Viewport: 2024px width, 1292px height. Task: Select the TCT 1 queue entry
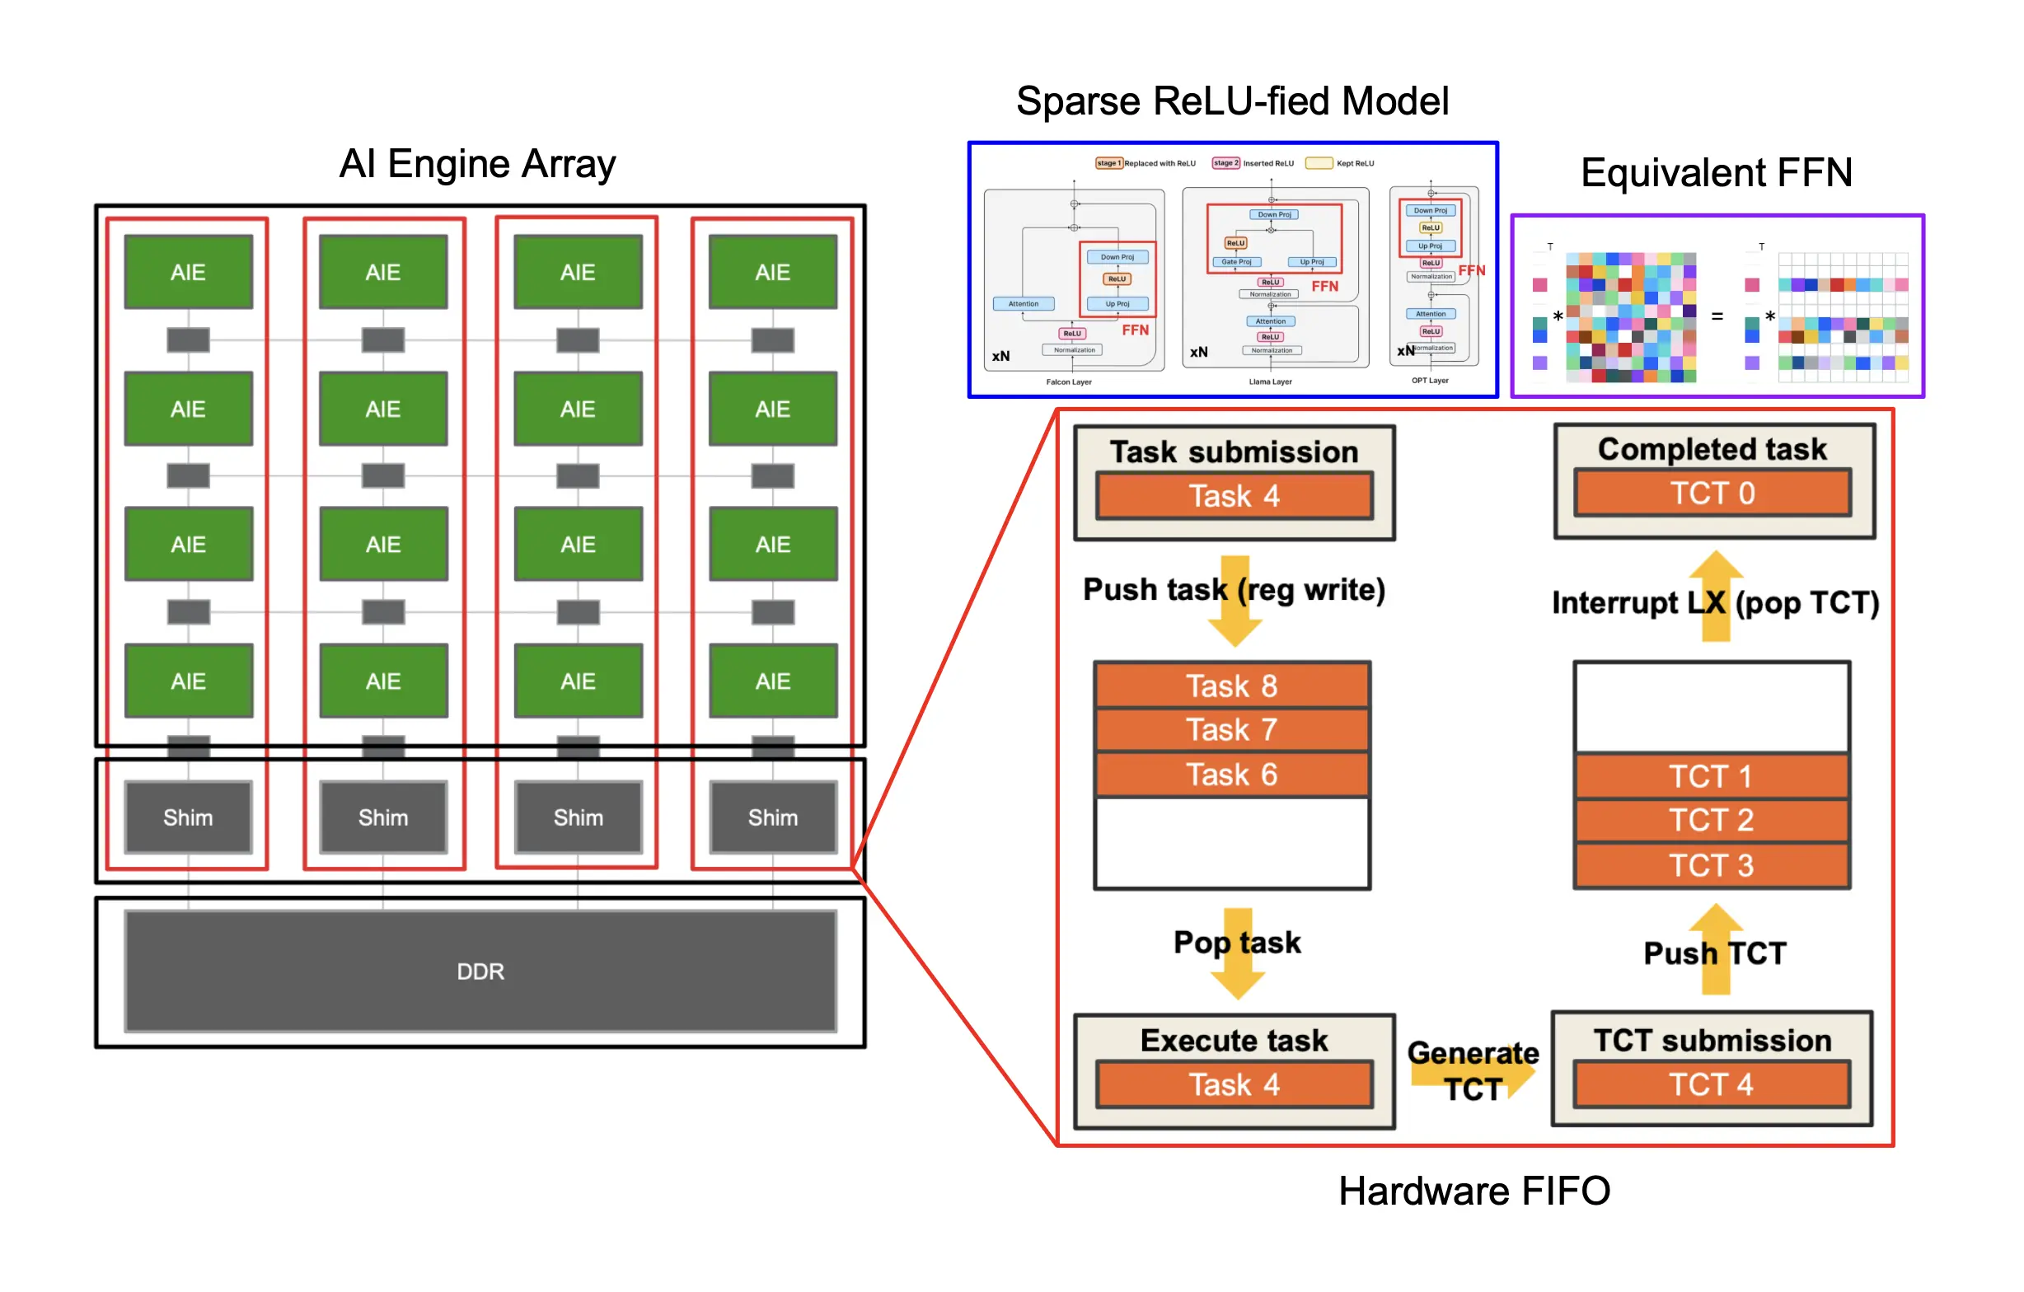1712,777
